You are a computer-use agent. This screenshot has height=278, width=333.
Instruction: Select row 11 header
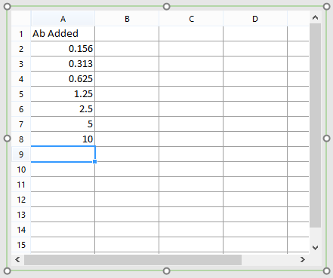point(21,185)
